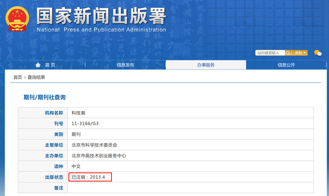Click the 刊号 row label
Image resolution: width=329 pixels, height=196 pixels.
(x=58, y=124)
